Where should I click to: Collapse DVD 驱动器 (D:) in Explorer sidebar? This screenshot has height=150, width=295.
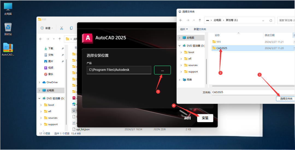[39, 98]
